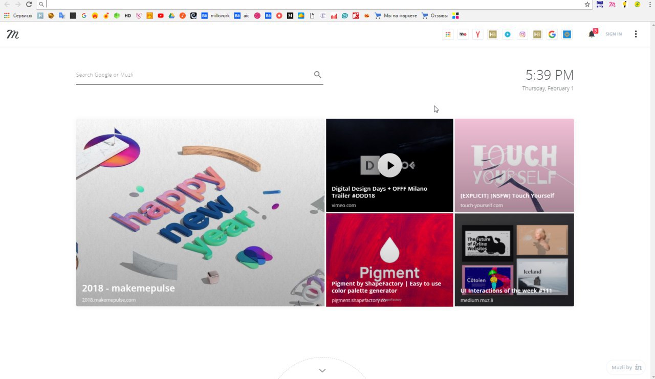
Task: Click the SIGN IN link
Action: (x=614, y=34)
